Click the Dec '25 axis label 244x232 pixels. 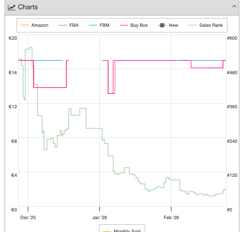pyautogui.click(x=28, y=218)
